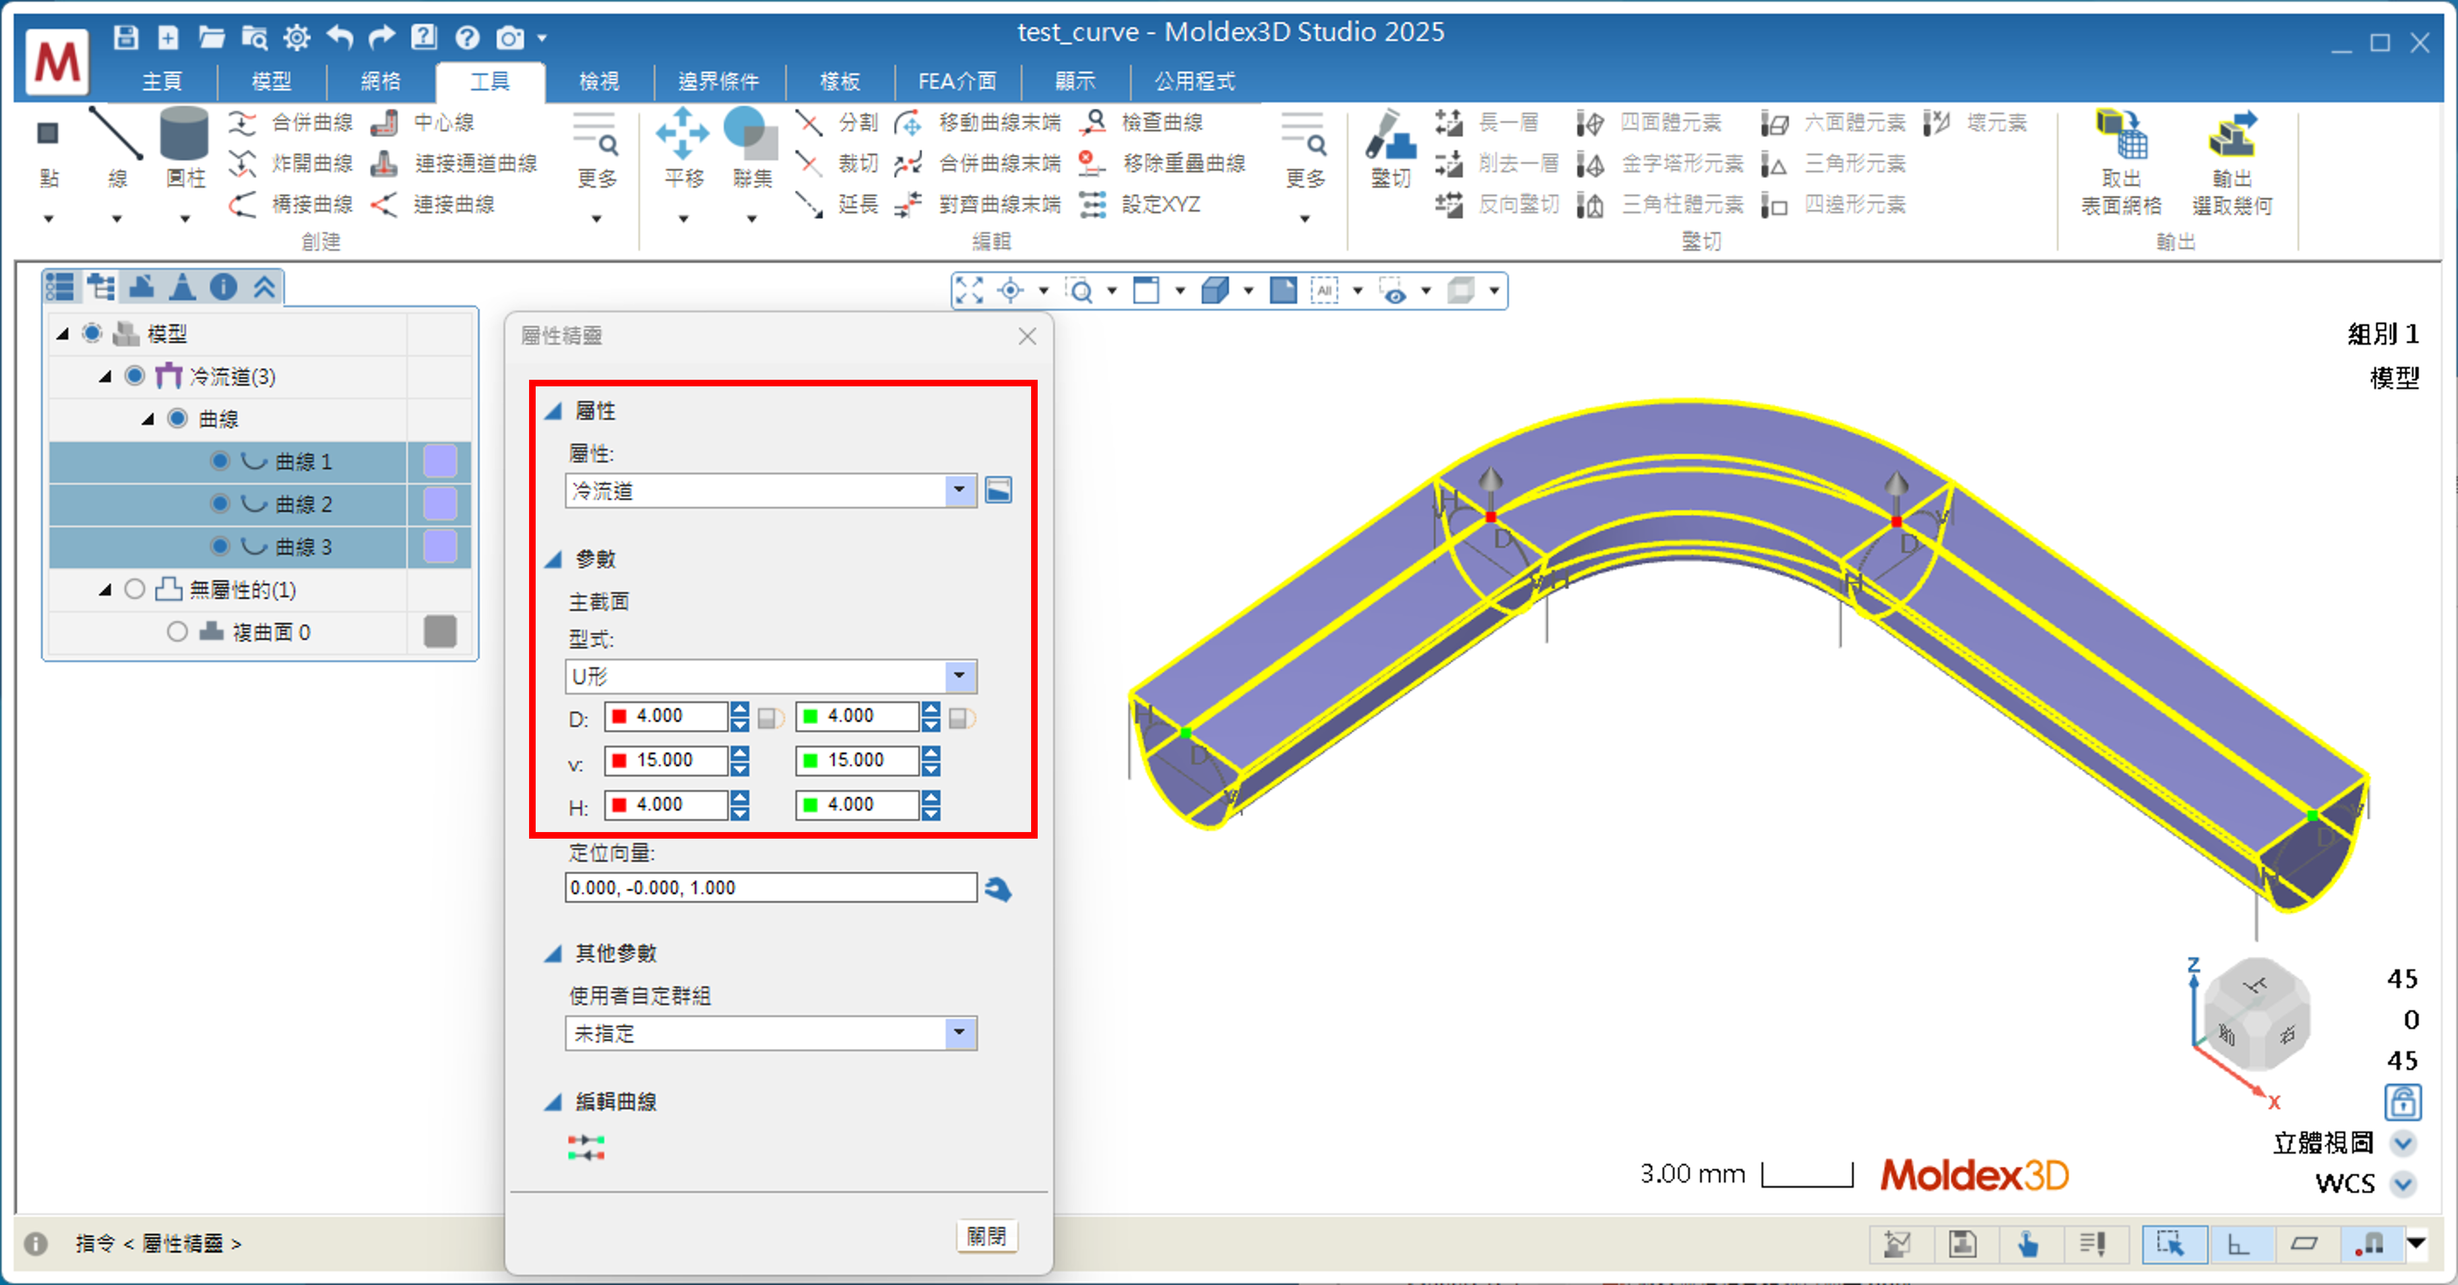Click the 移除重疊曲線 tool
The height and width of the screenshot is (1285, 2458).
click(1163, 163)
